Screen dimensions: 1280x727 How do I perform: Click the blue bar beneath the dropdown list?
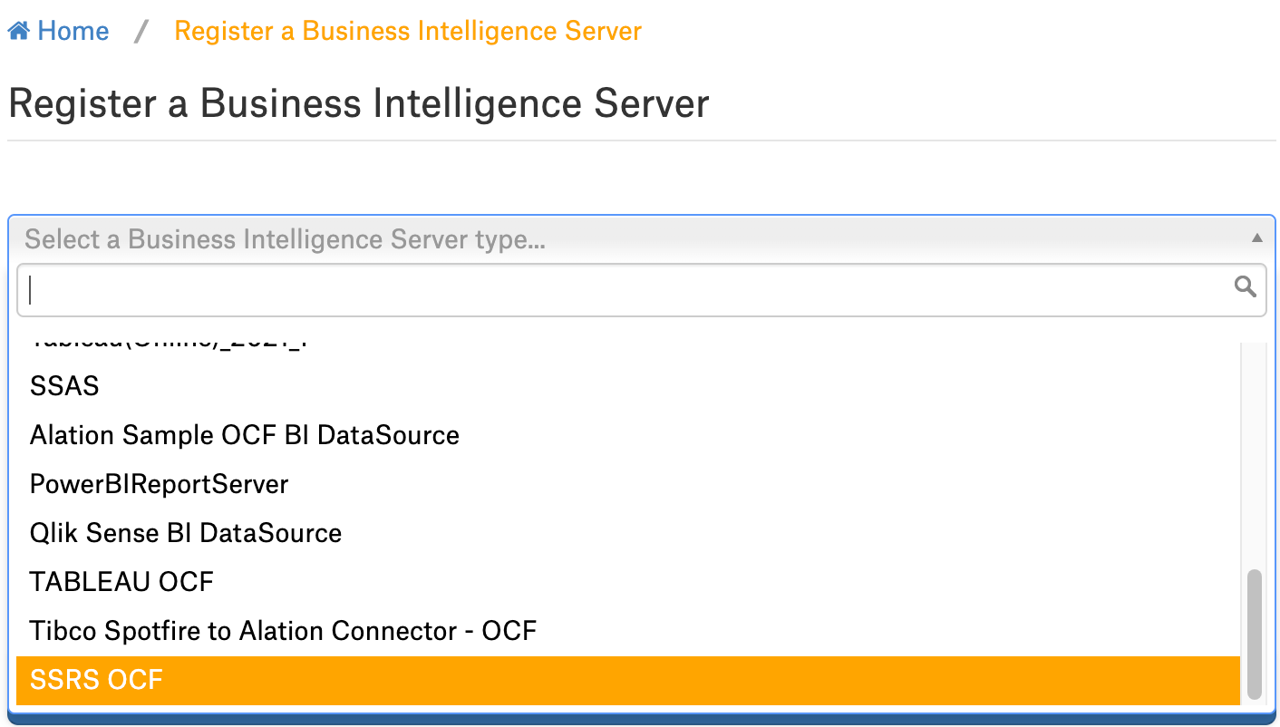tap(641, 718)
